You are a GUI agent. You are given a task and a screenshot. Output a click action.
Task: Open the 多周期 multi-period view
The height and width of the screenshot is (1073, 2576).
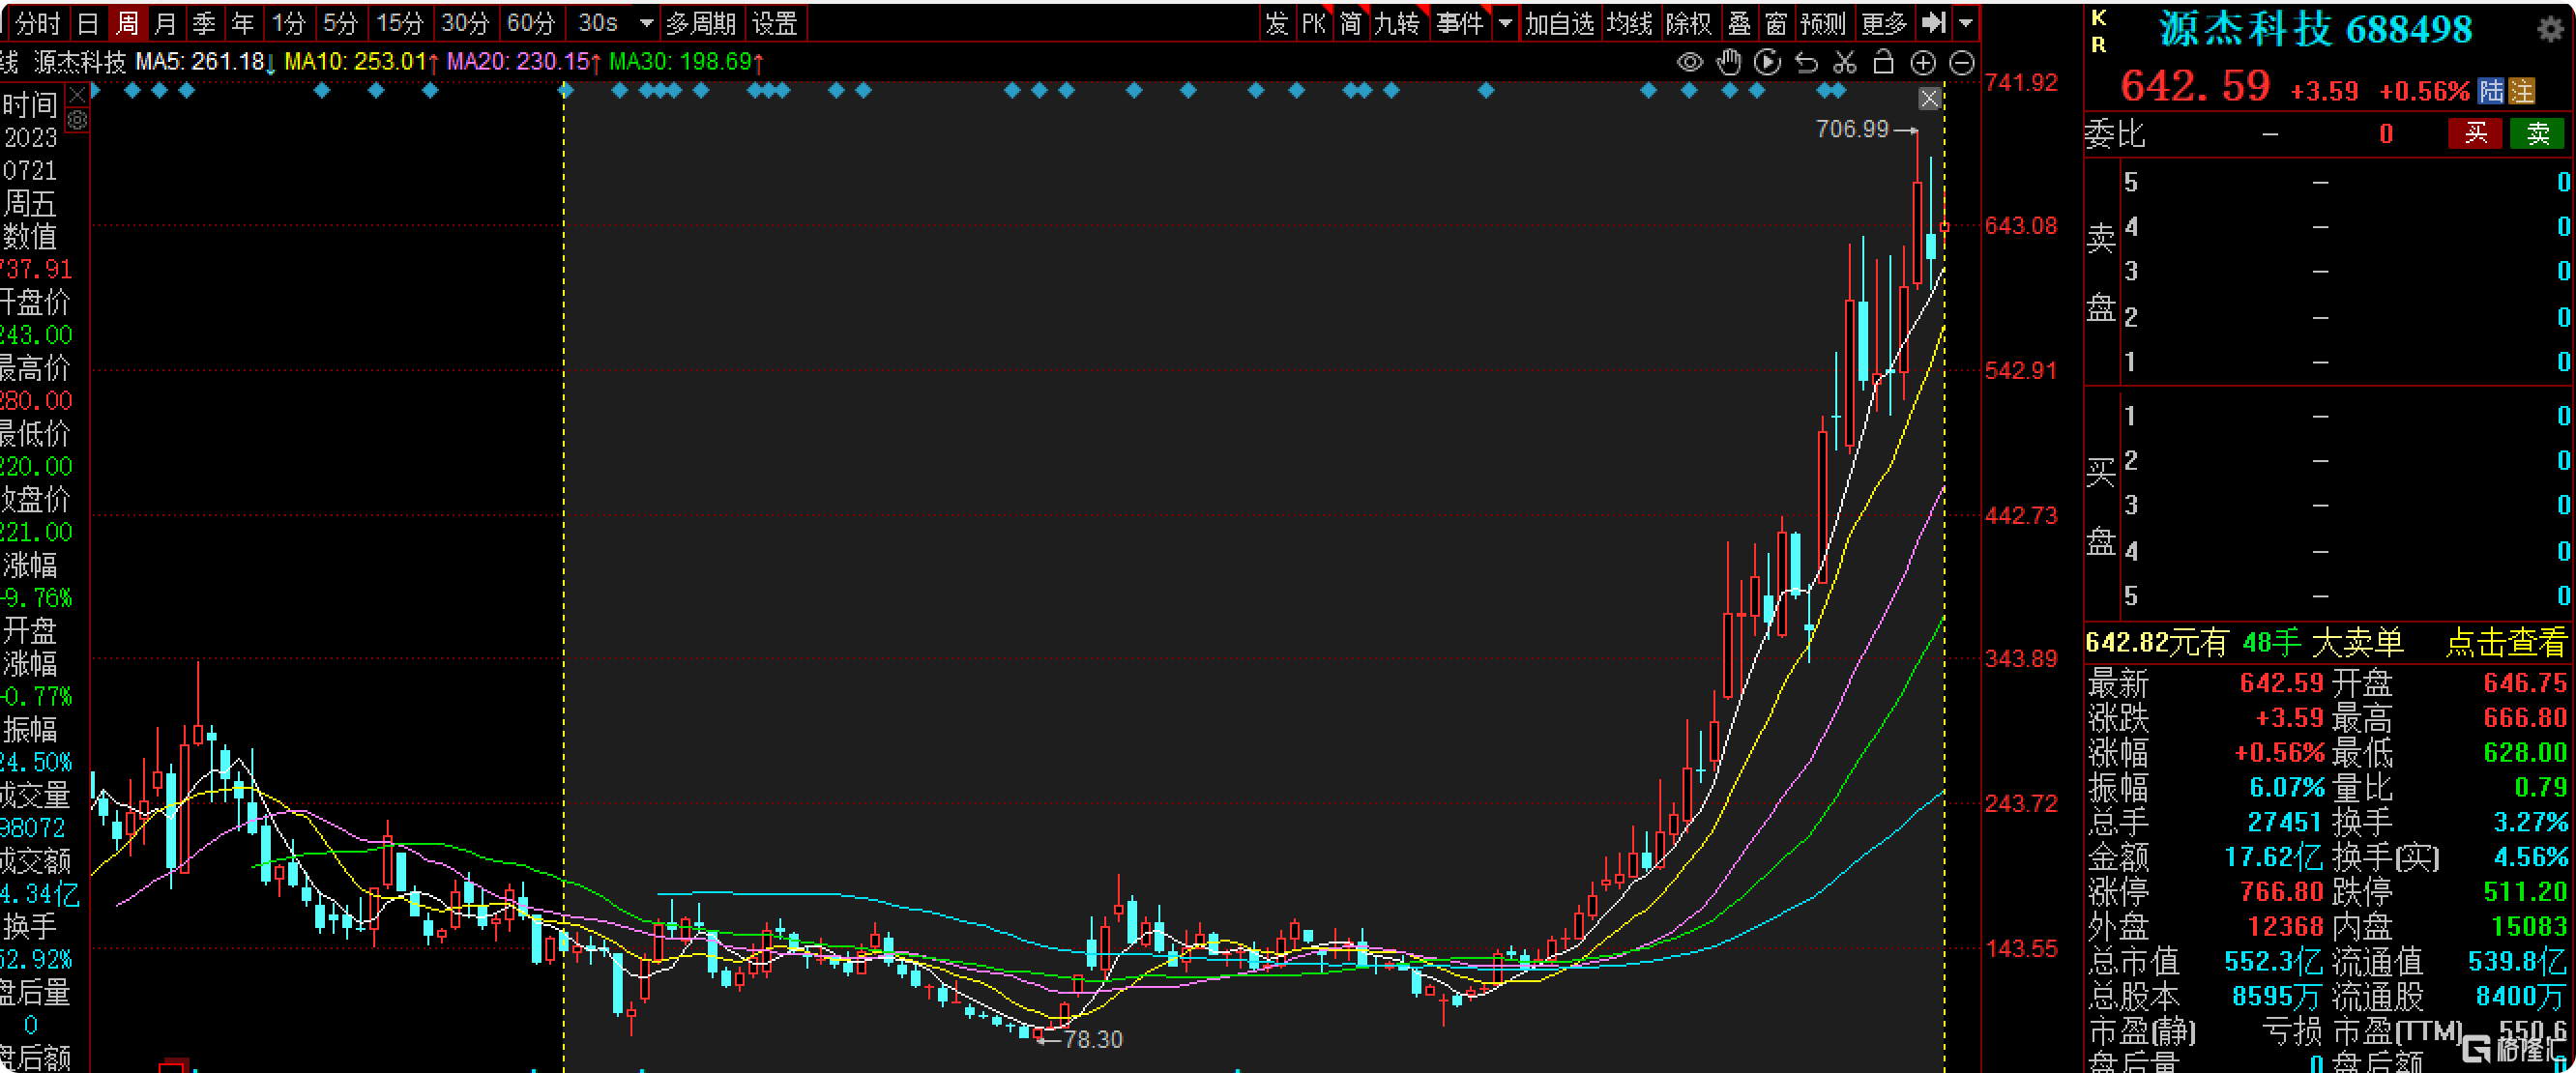tap(701, 22)
